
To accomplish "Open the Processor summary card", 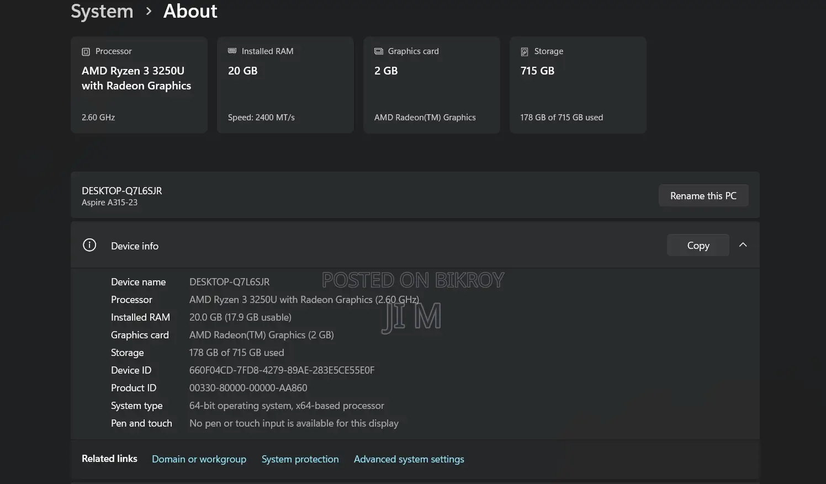I will [x=139, y=85].
